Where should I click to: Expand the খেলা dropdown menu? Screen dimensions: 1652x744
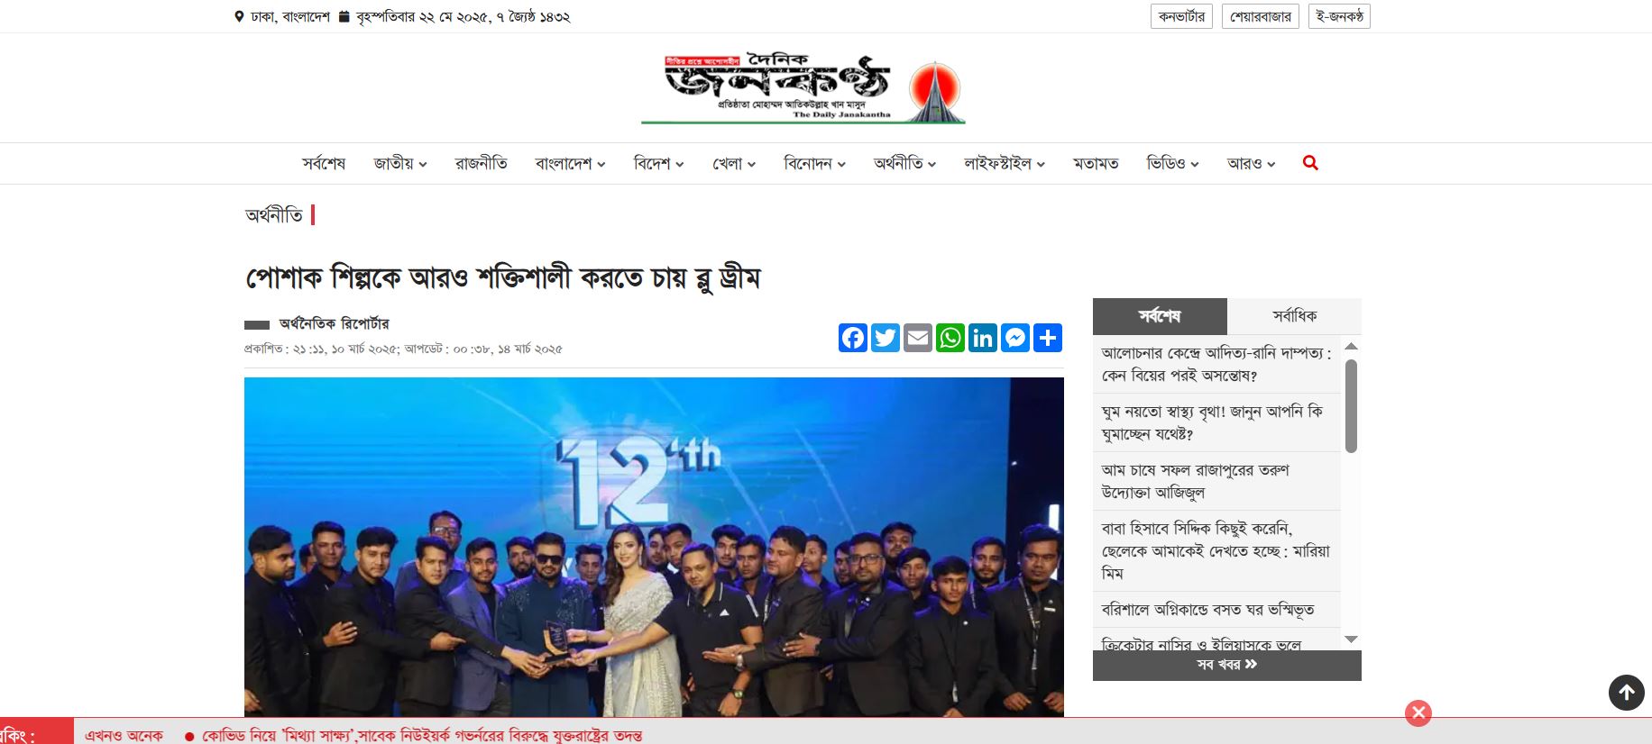734,163
